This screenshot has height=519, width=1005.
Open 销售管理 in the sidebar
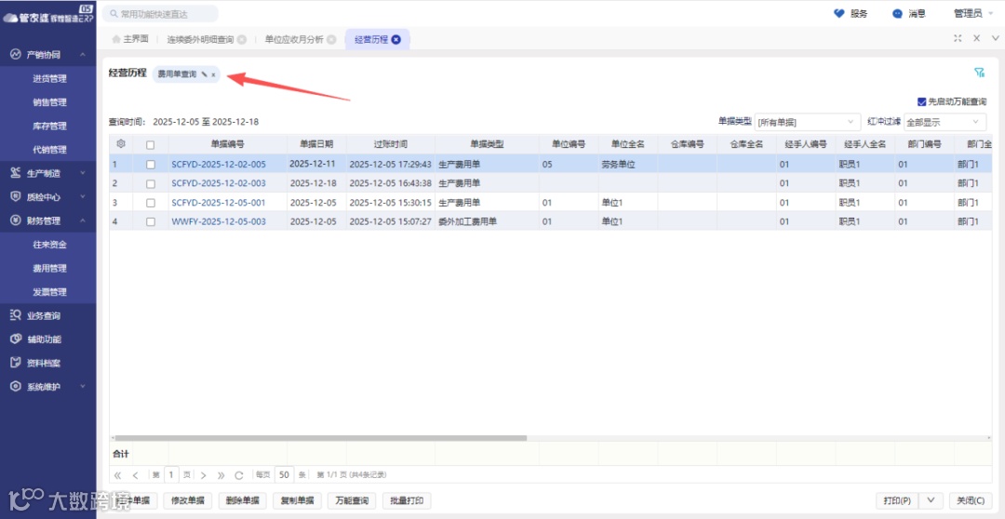point(49,102)
